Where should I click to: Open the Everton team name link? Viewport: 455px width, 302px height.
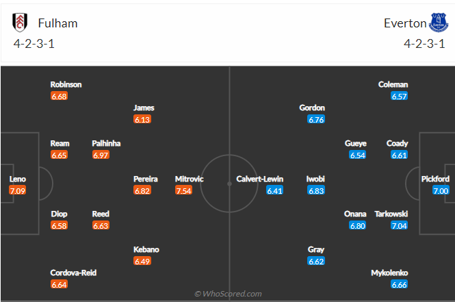(405, 23)
